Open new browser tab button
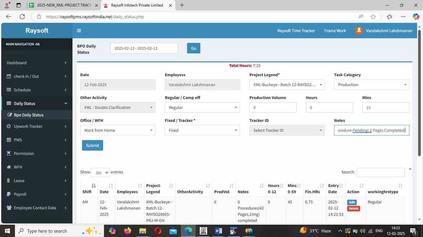 click(x=182, y=5)
